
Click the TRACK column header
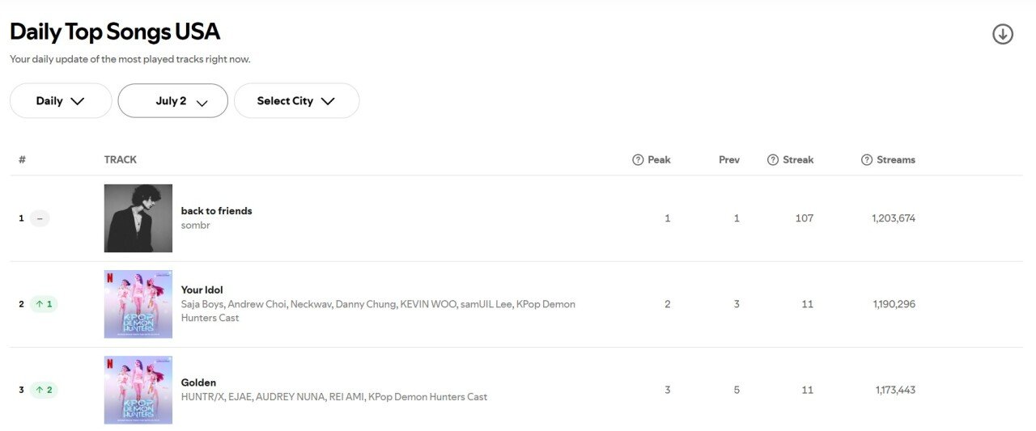(121, 160)
